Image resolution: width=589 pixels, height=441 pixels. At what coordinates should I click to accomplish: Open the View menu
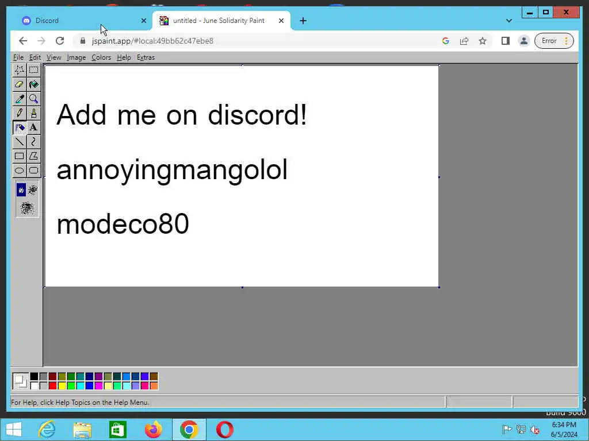[53, 57]
